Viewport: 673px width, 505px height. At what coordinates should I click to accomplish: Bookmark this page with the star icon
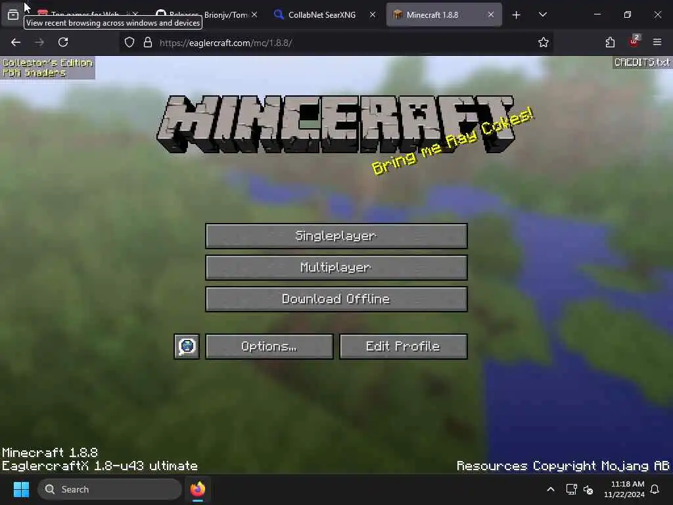544,42
